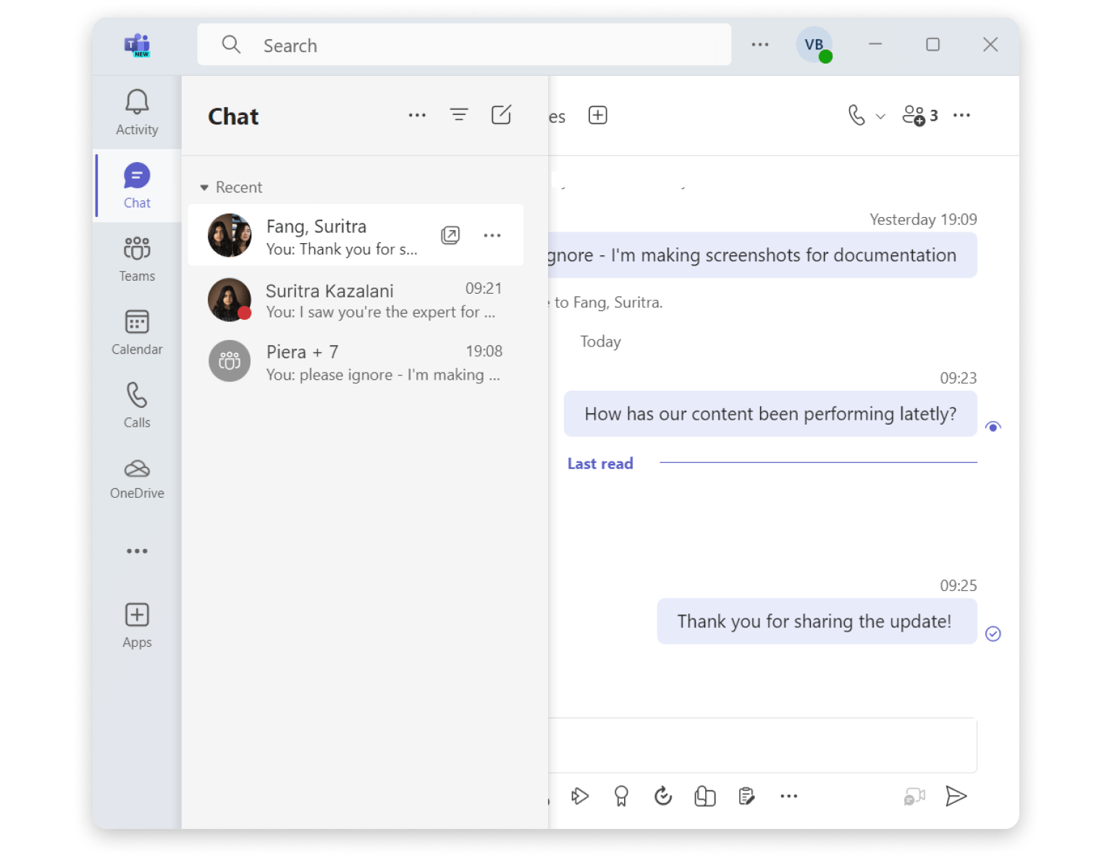Viewport: 1112px width, 858px height.
Task: Open OneDrive from the sidebar
Action: (137, 479)
